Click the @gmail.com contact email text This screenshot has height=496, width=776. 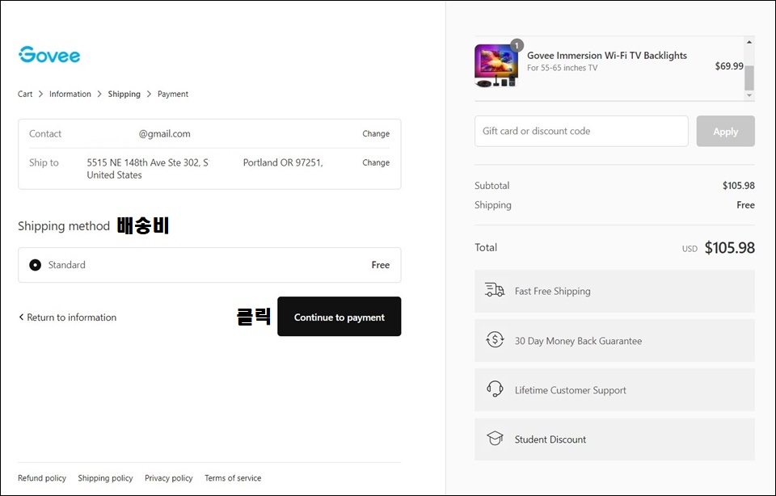click(x=164, y=133)
